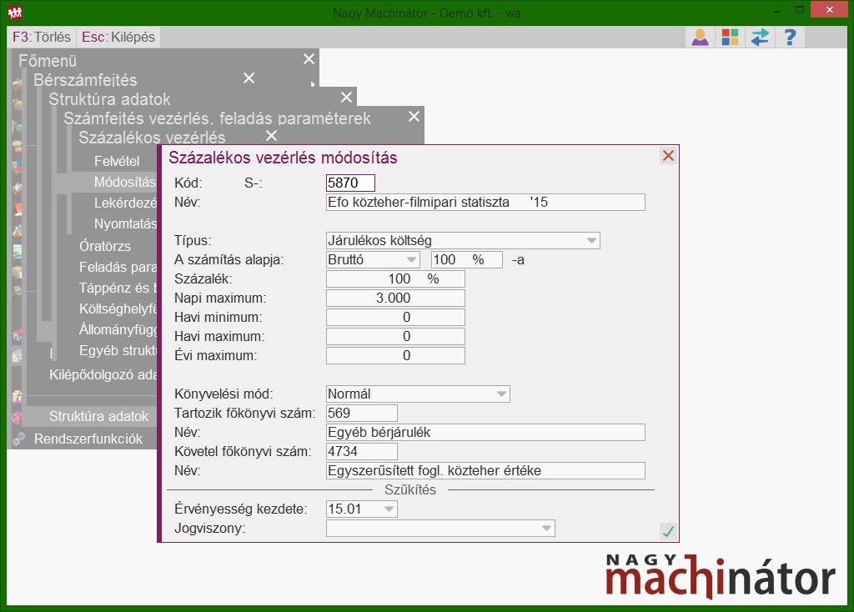Open help with the question mark icon
This screenshot has height=612, width=854.
pyautogui.click(x=790, y=37)
